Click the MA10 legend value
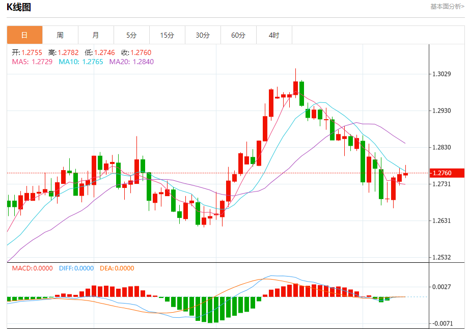Viewport: 469px width, 329px height. coord(81,62)
